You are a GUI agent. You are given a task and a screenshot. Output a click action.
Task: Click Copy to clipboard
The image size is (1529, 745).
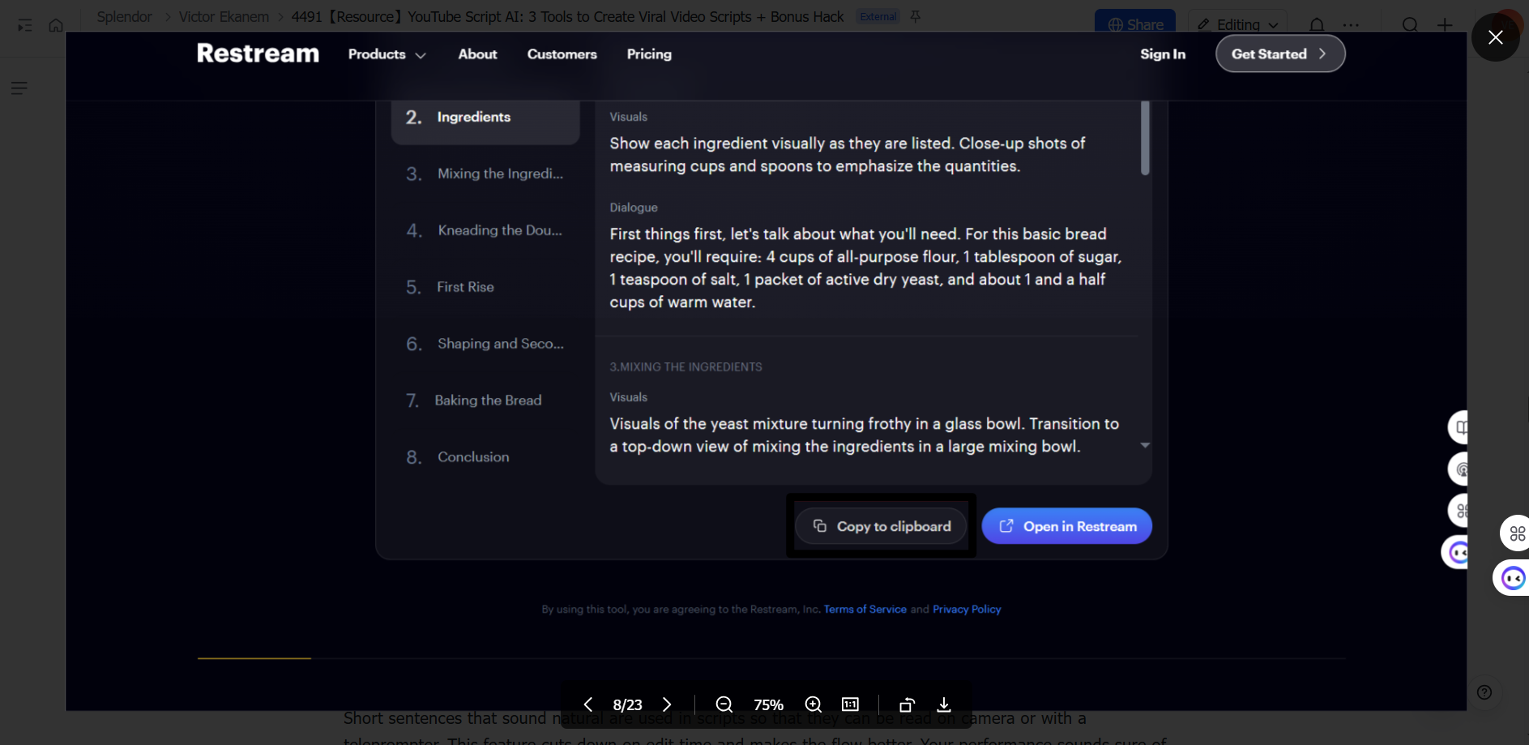click(881, 526)
